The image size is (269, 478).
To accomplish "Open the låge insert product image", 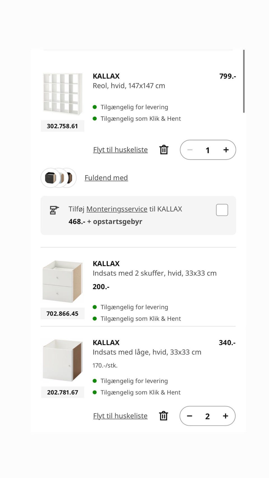I will [x=62, y=360].
